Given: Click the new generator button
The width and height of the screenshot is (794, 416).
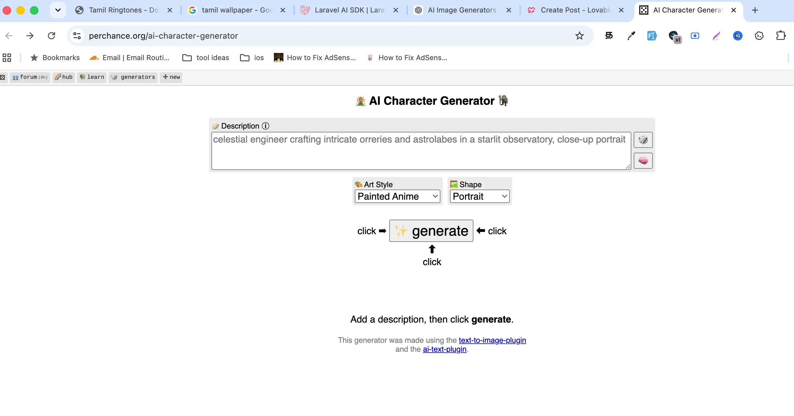Looking at the screenshot, I should [171, 77].
